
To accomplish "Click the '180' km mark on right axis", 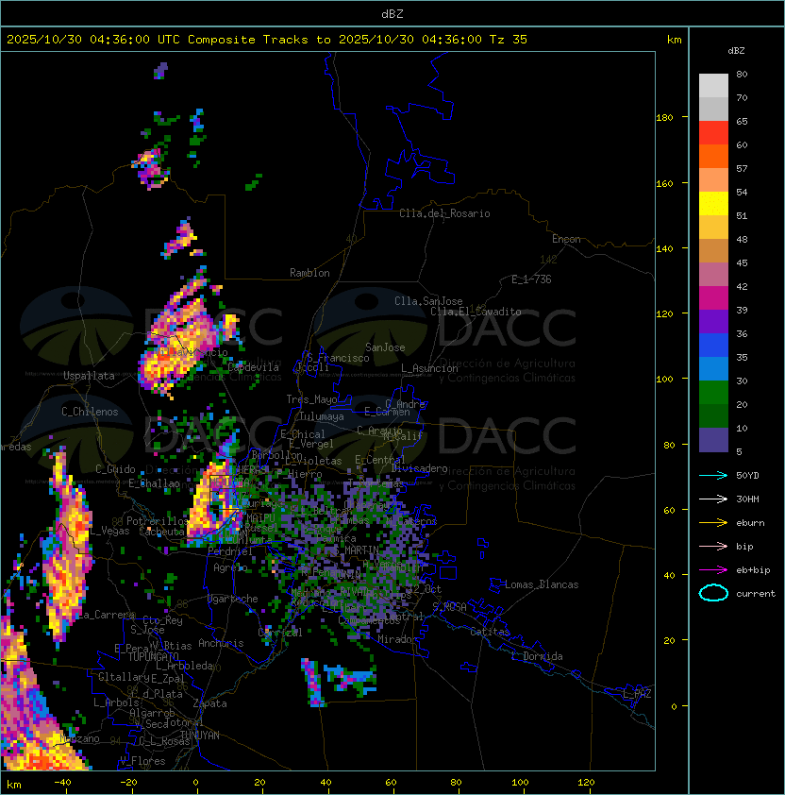I will click(664, 118).
